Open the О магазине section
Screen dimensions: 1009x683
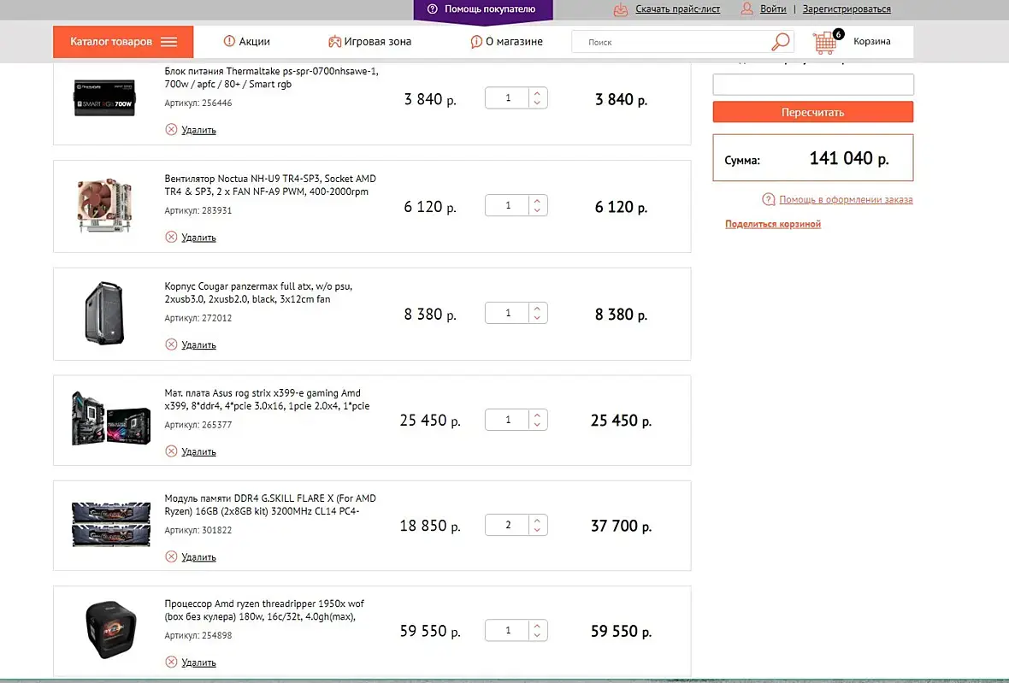point(506,42)
